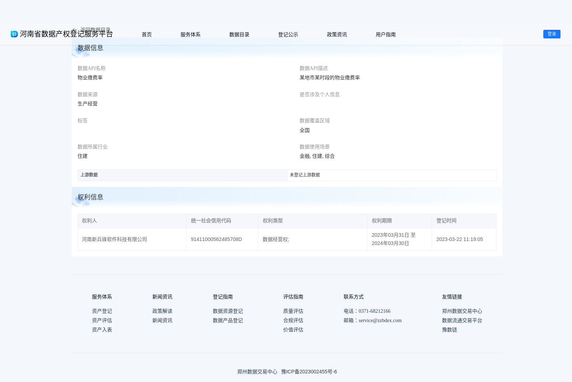This screenshot has width=572, height=382.
Task: Click the 郑州数据交易中心 copyright text at bottom
Action: [x=257, y=372]
